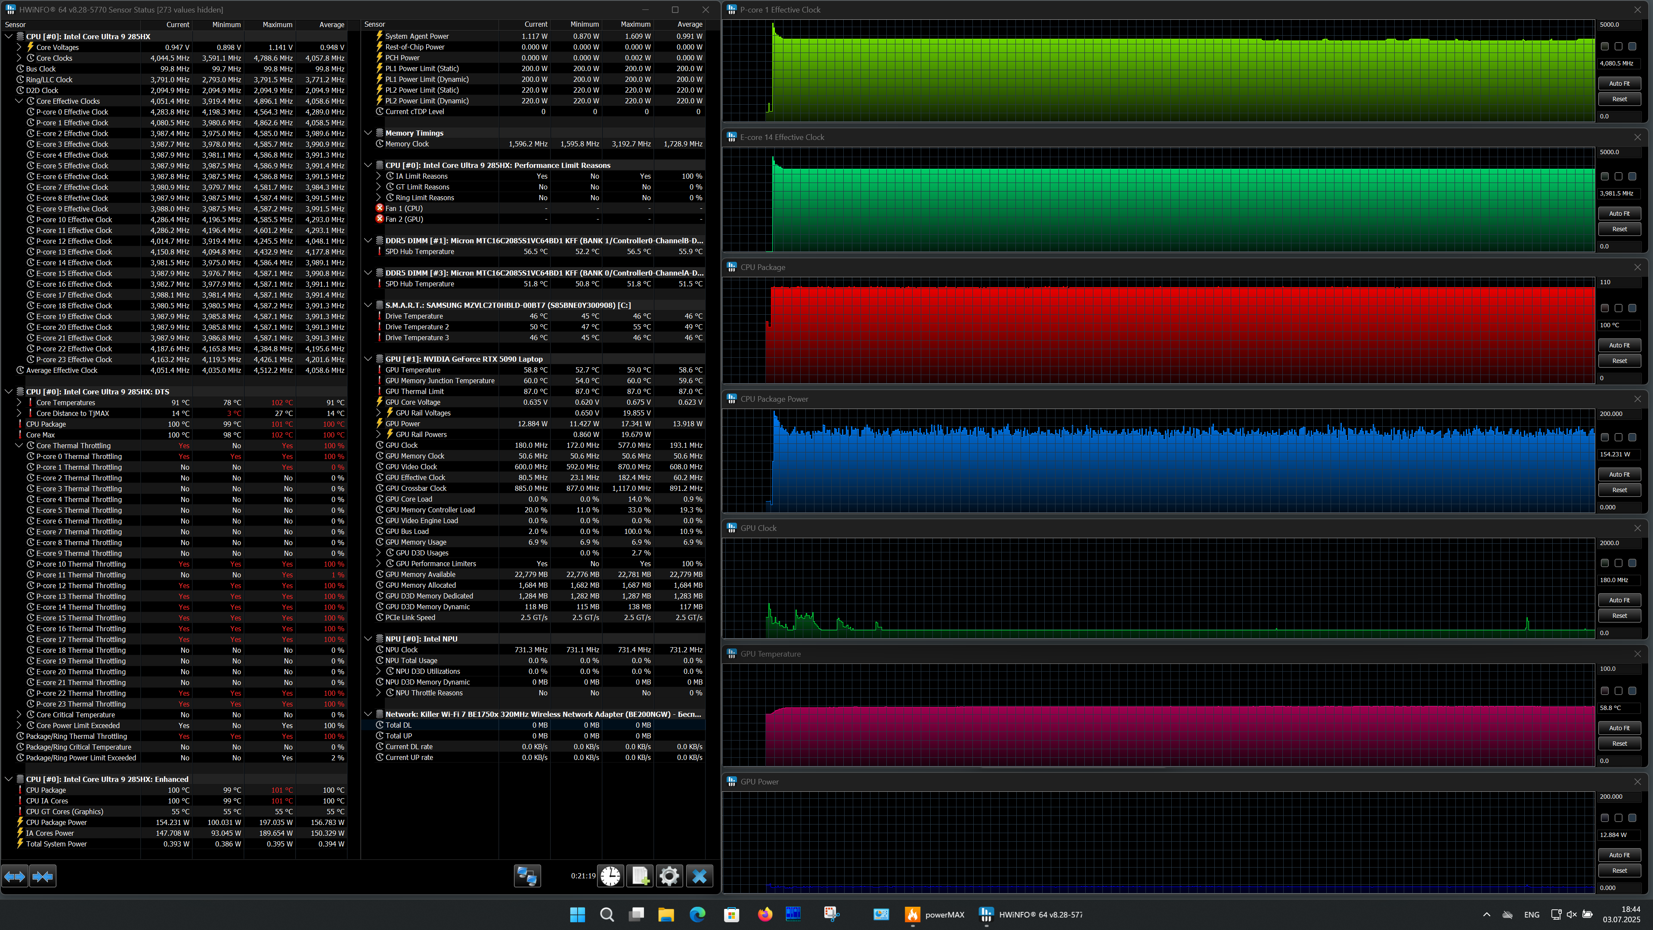The width and height of the screenshot is (1653, 930).
Task: Click the clock reset timer button
Action: point(610,876)
